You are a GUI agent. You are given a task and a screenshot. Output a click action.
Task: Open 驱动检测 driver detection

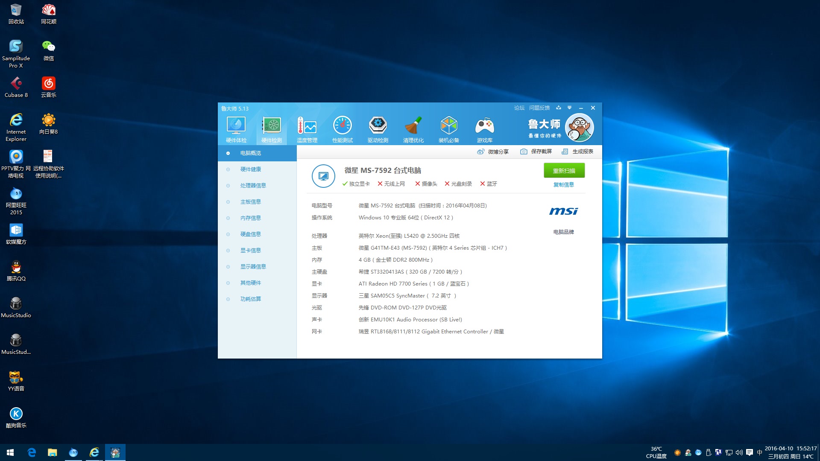(x=378, y=130)
